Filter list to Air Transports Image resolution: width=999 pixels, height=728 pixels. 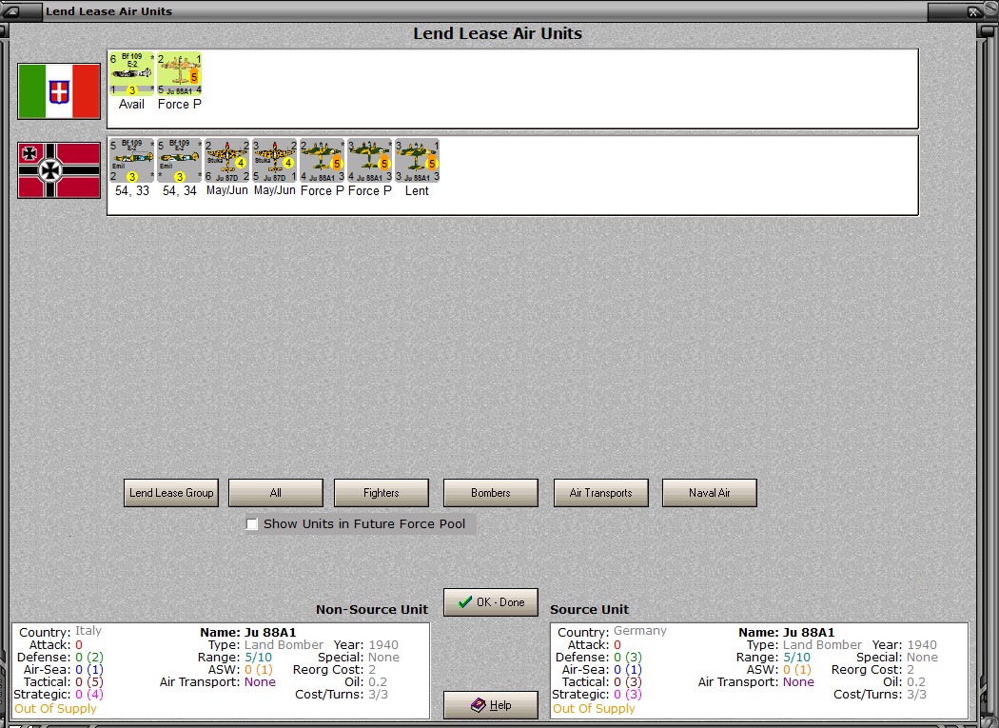pos(600,493)
